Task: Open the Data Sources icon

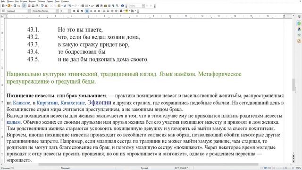Action: coord(109,6)
